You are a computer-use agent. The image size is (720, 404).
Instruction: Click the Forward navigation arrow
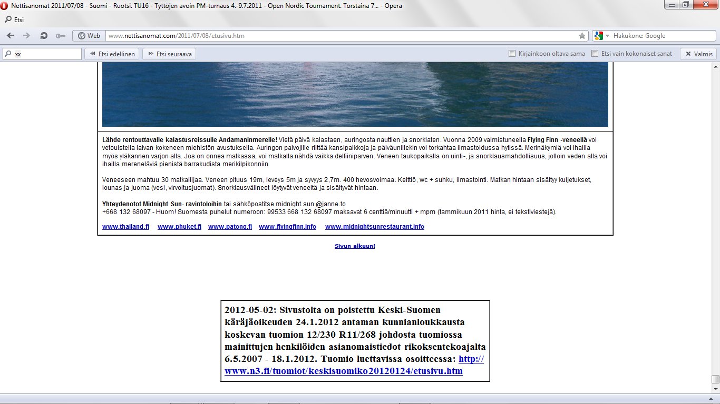pyautogui.click(x=26, y=36)
